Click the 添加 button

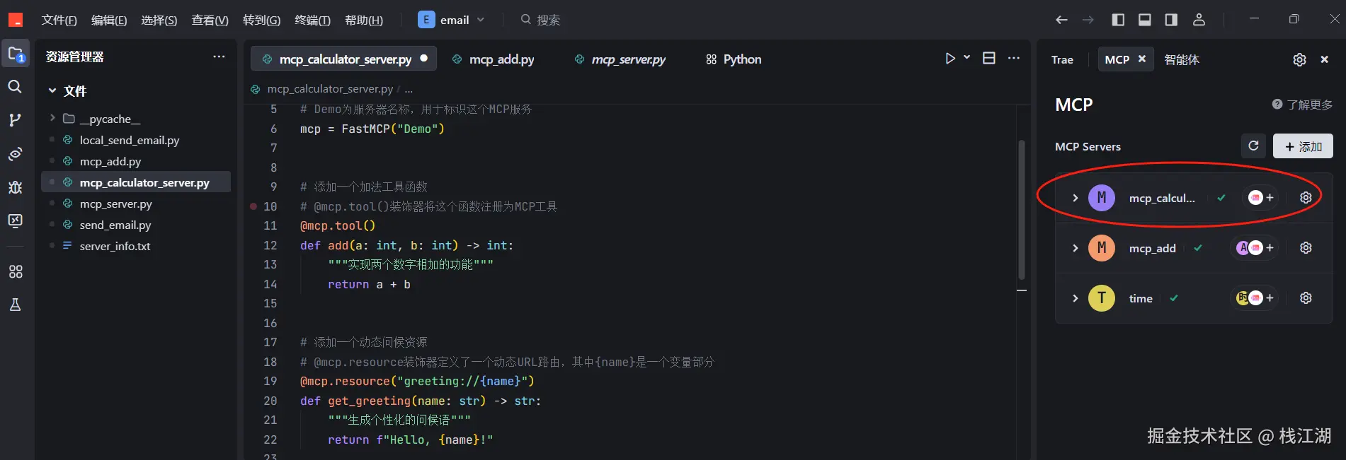(x=1303, y=146)
